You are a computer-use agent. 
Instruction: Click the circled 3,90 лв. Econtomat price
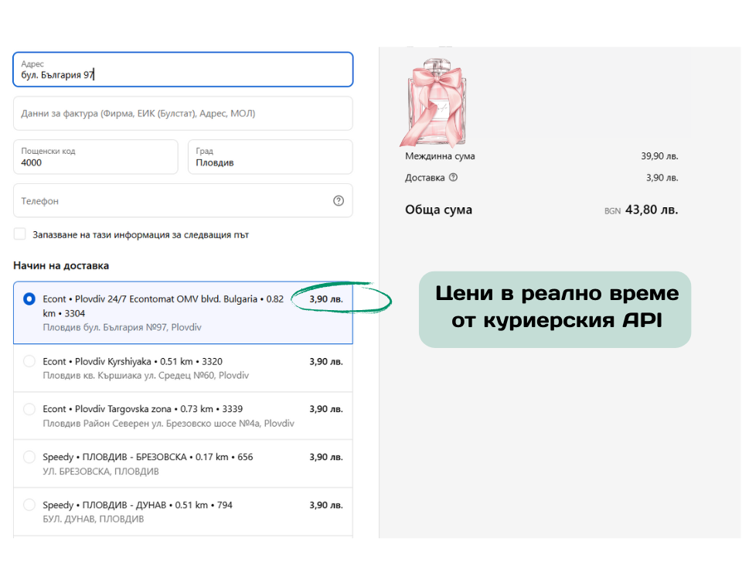tap(325, 299)
